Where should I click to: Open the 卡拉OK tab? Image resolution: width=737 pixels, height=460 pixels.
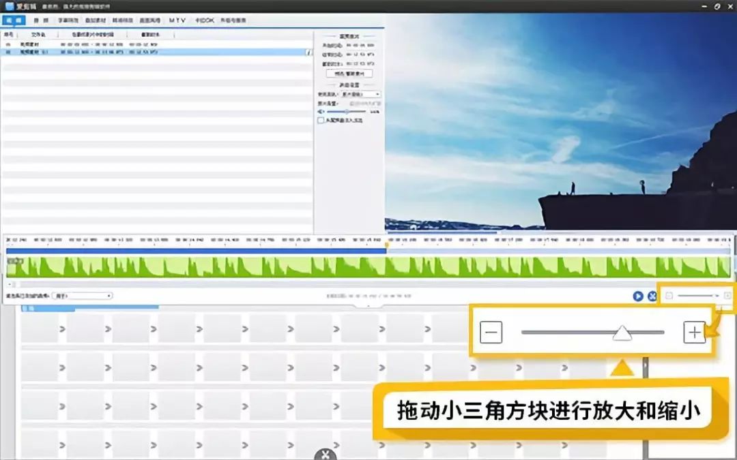point(205,20)
